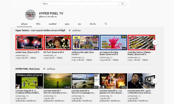Open EP.5 pattern photo thumbnail
The height and width of the screenshot is (104, 174).
(x=141, y=43)
